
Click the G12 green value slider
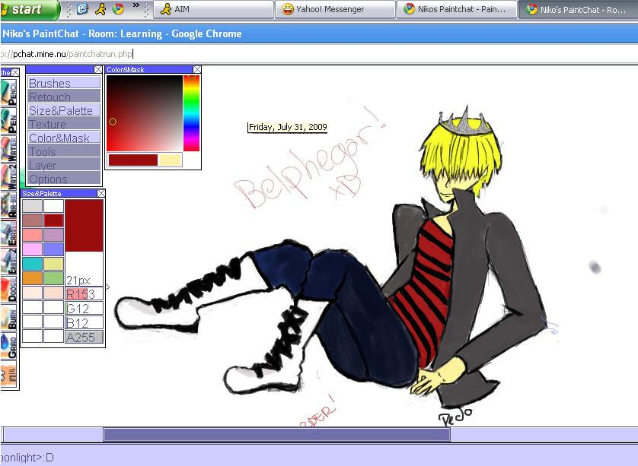pyautogui.click(x=85, y=309)
